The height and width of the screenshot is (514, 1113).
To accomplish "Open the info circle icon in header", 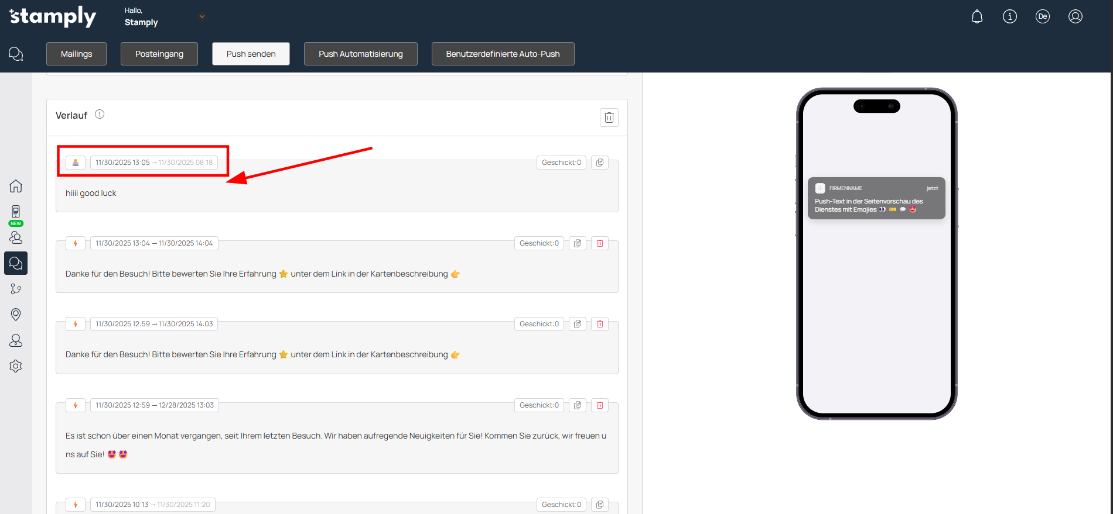I will [x=1009, y=16].
